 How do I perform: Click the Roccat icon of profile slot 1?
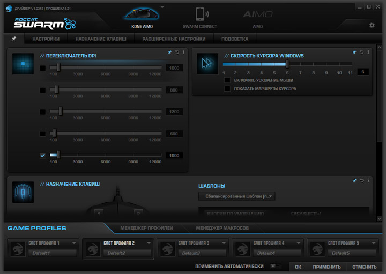tap(18, 249)
